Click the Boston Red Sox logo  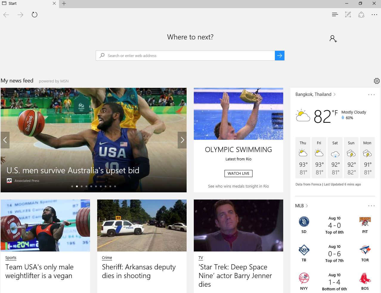(x=365, y=278)
